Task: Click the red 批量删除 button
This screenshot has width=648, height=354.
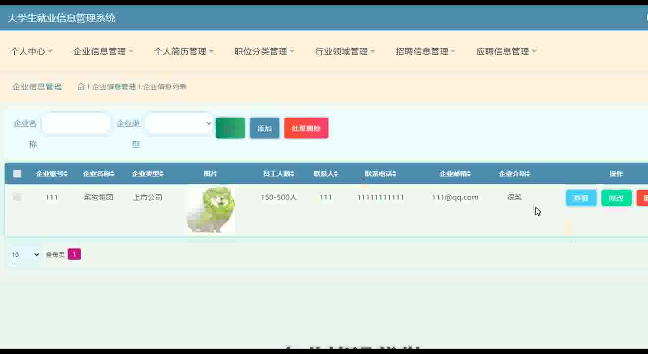Action: (x=306, y=128)
